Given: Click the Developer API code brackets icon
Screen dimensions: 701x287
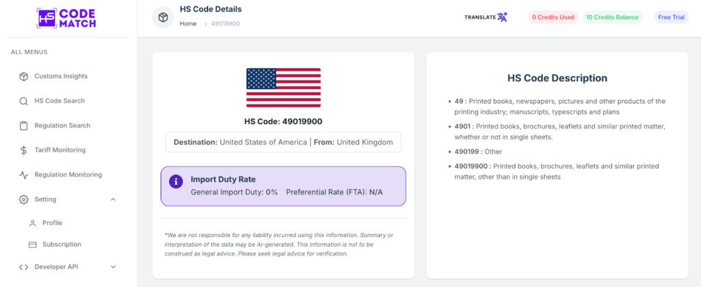Looking at the screenshot, I should [23, 267].
